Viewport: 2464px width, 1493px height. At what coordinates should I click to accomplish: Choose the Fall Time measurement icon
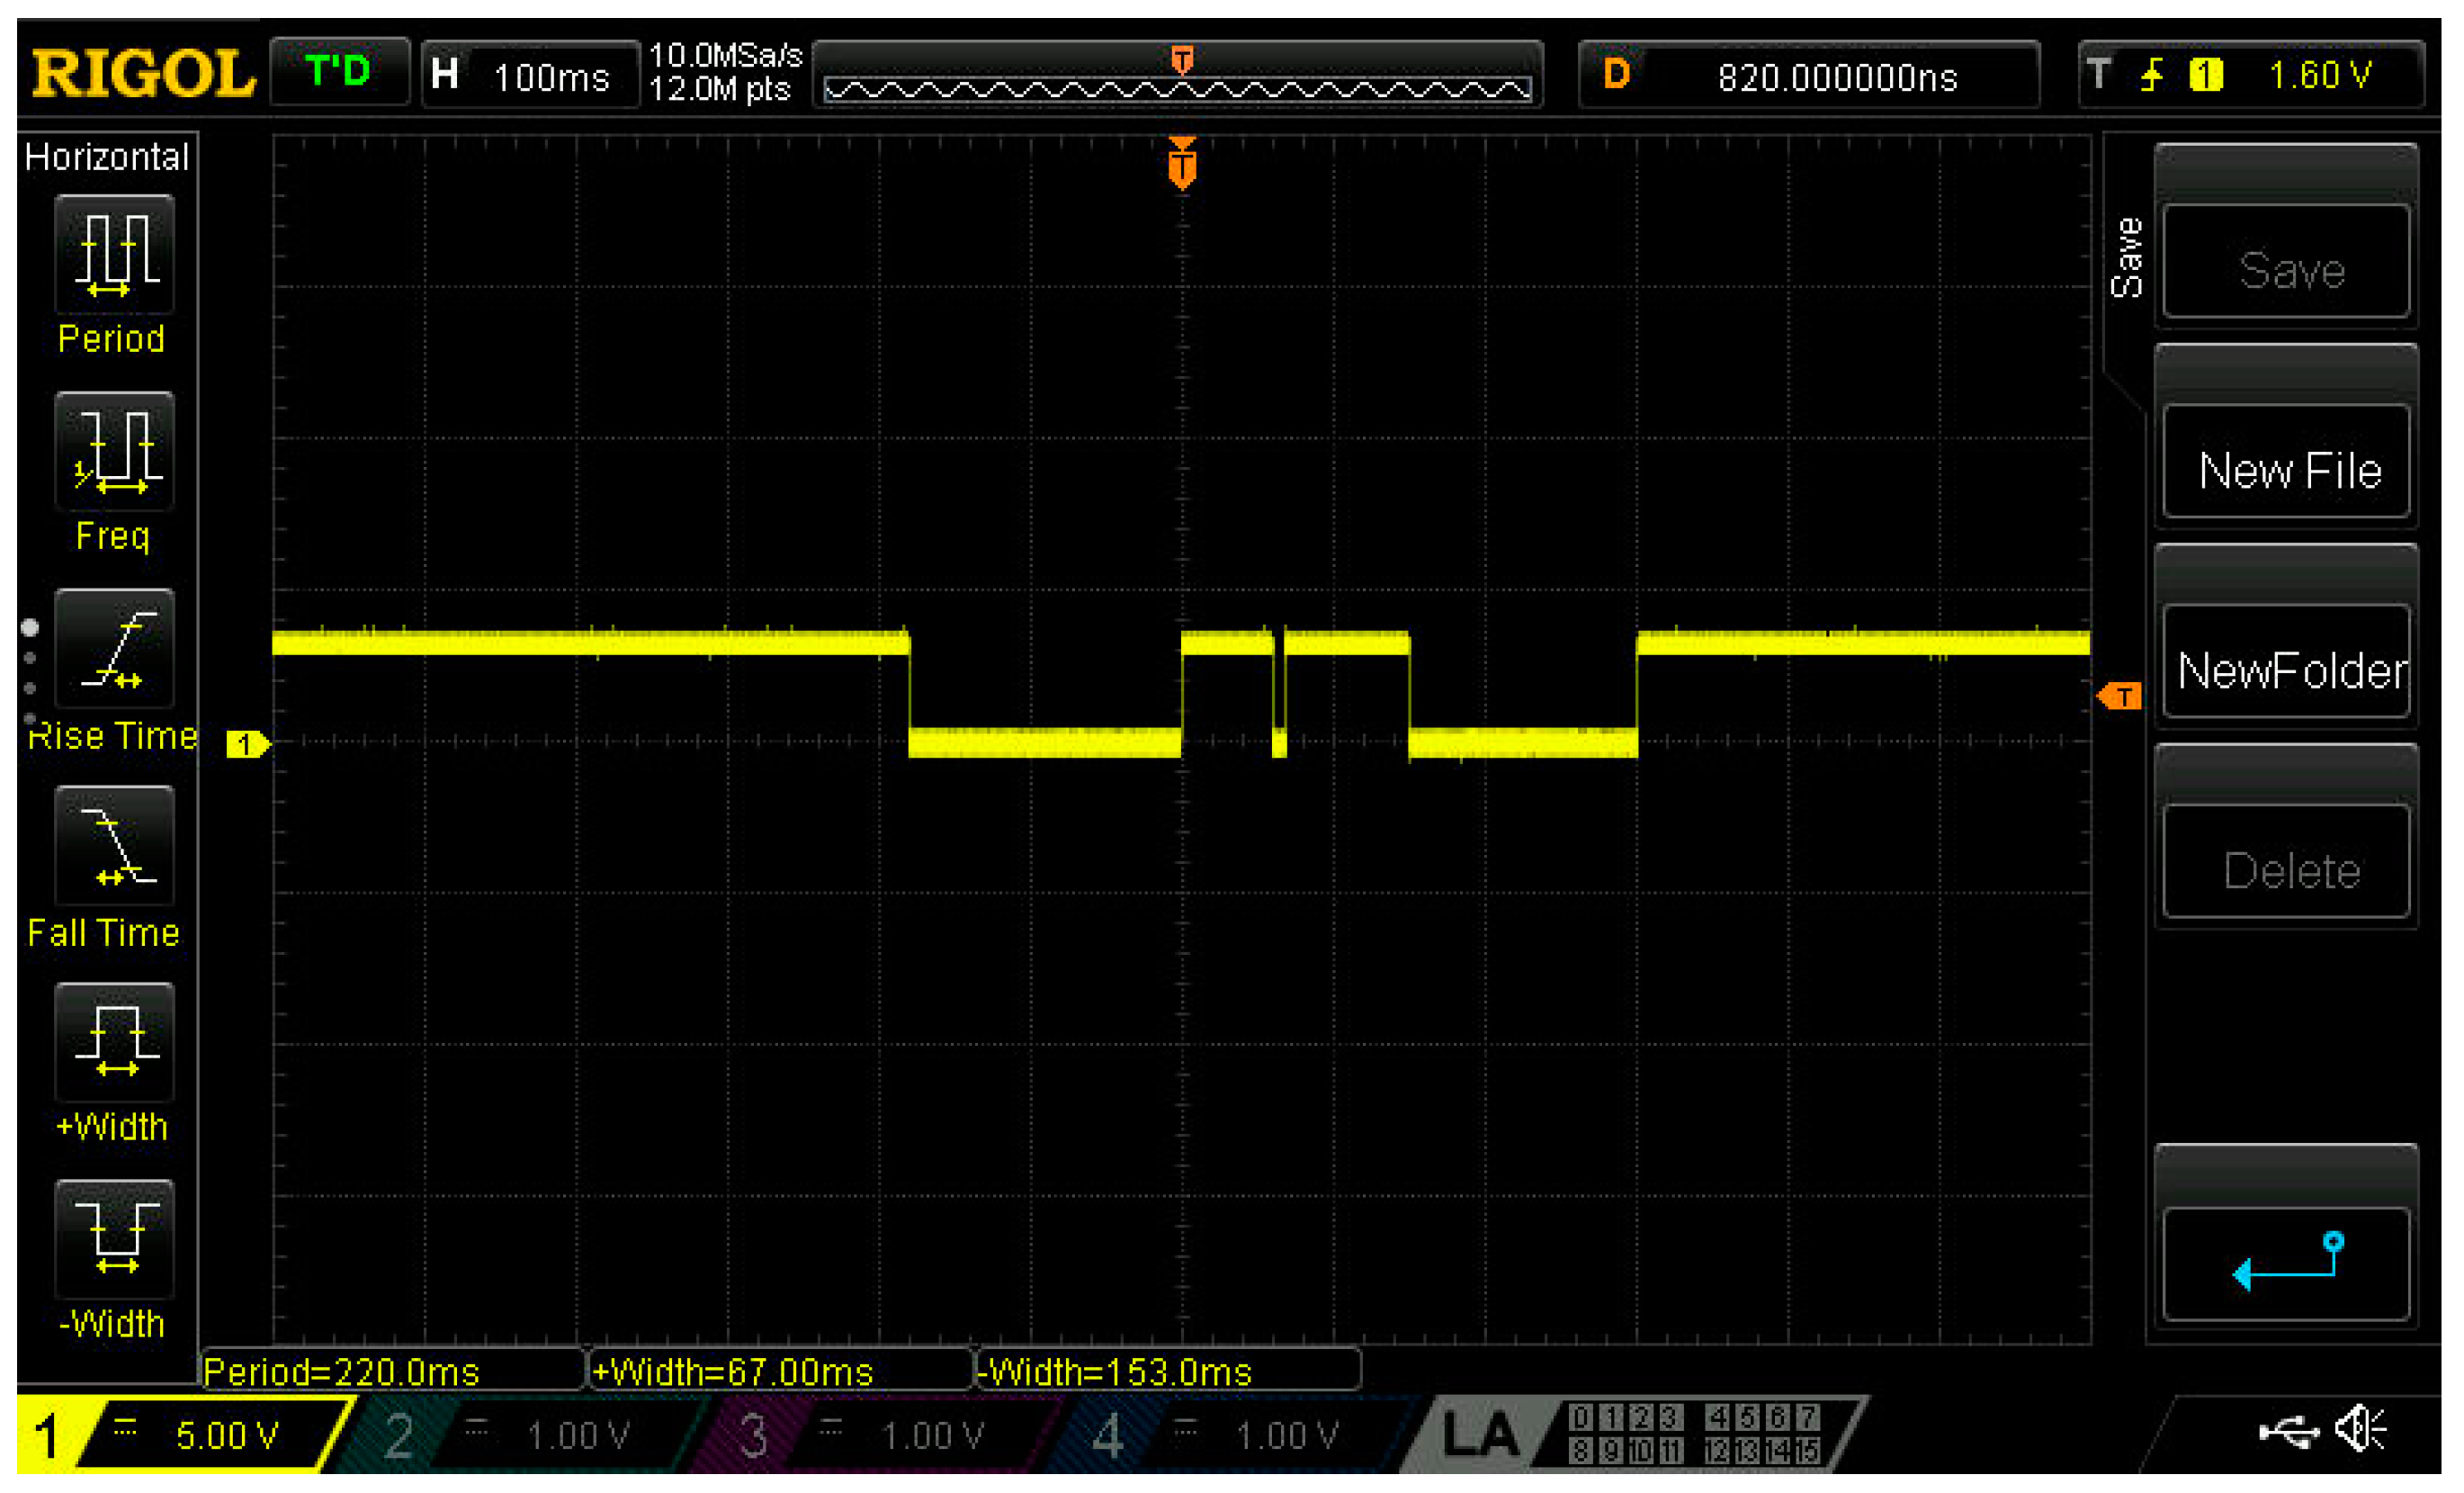pyautogui.click(x=114, y=847)
